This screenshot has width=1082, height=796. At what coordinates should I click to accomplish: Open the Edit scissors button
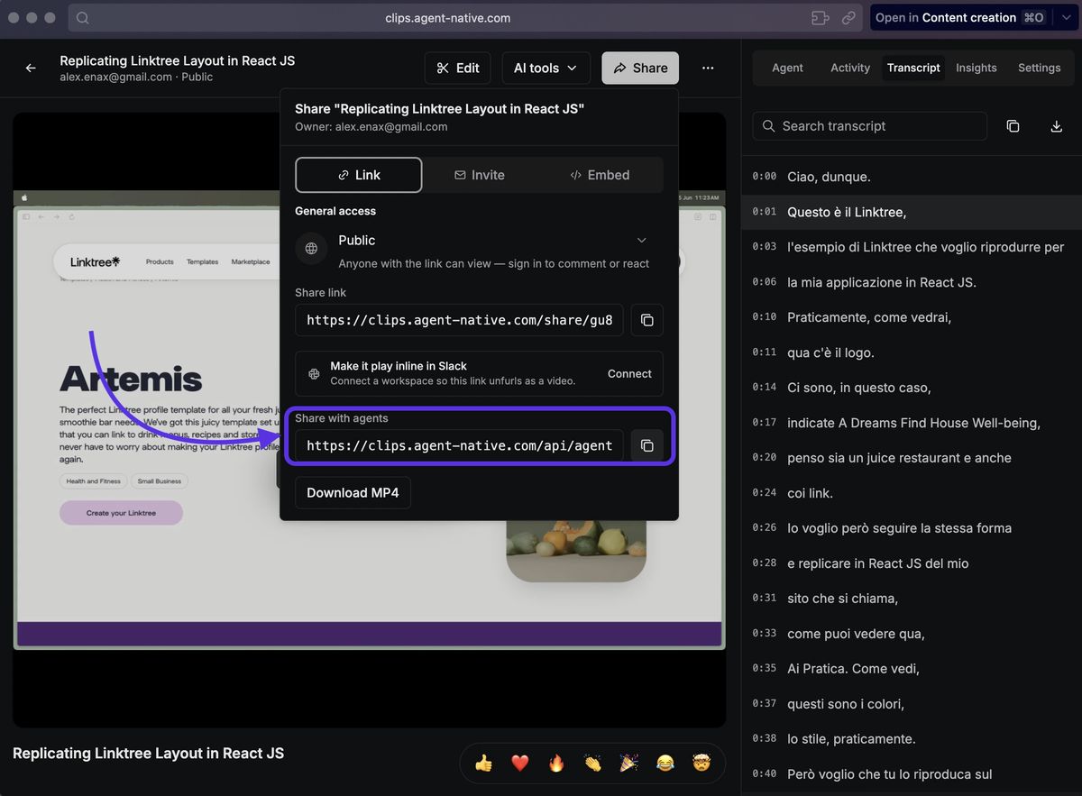[x=458, y=69]
